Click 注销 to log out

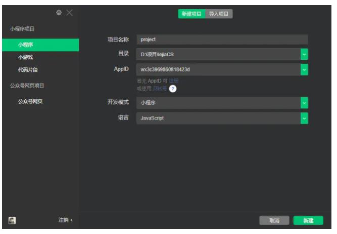65,220
